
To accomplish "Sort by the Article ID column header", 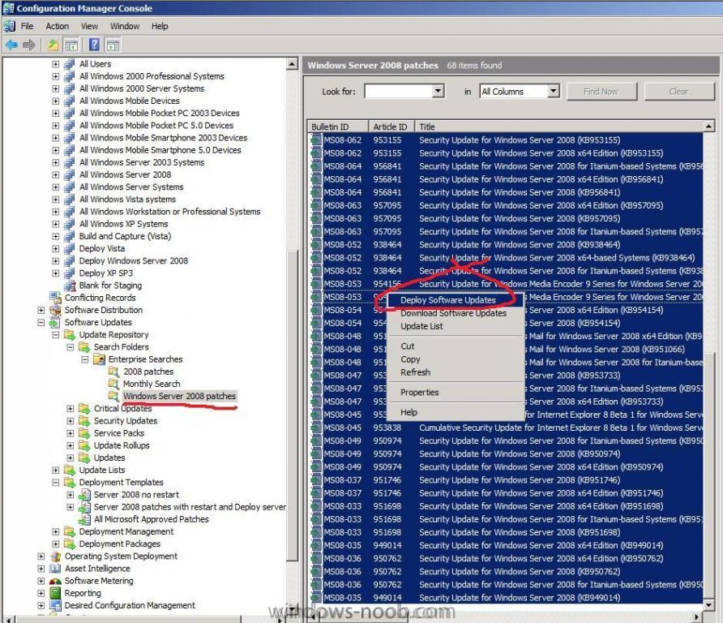I will (x=391, y=127).
